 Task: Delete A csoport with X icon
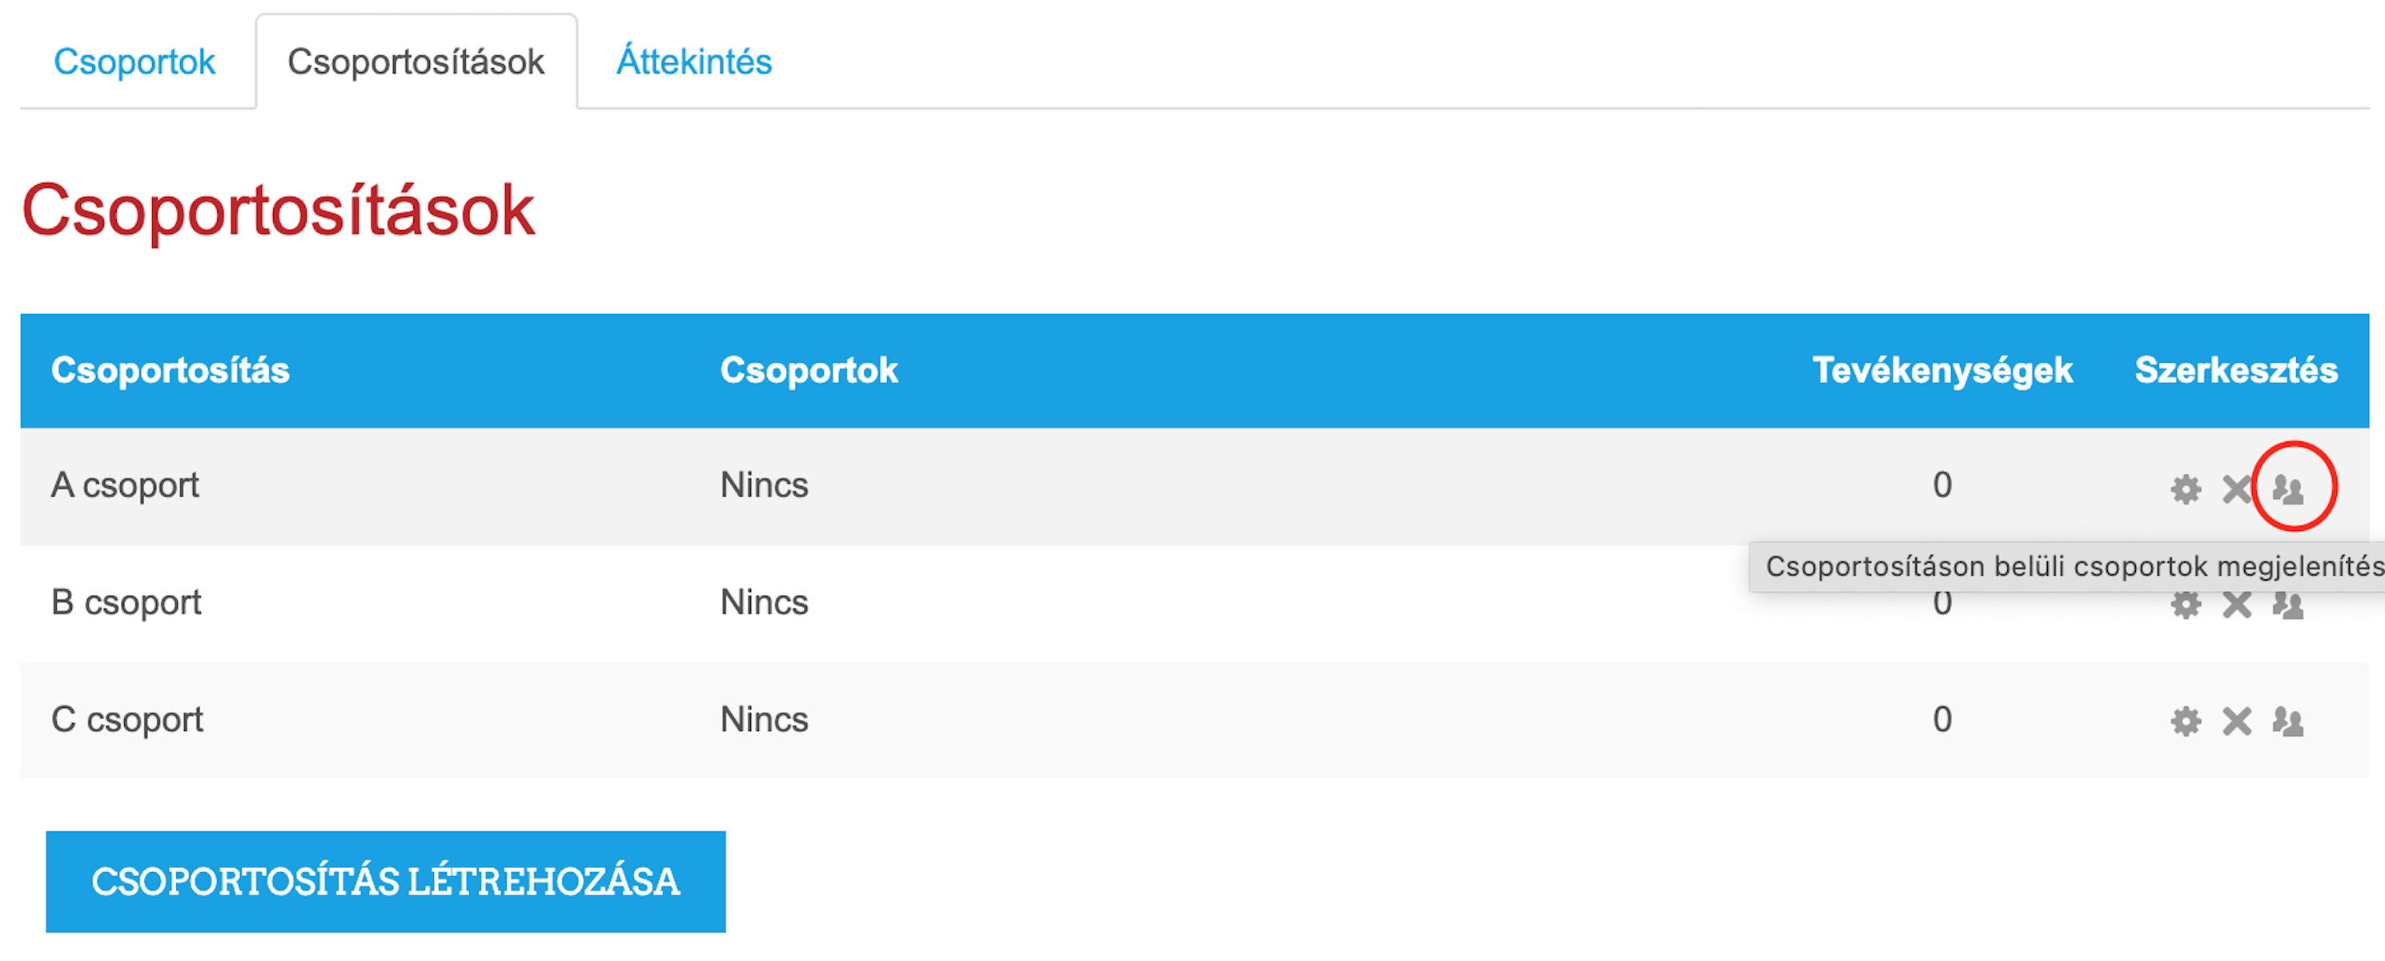tap(2237, 488)
